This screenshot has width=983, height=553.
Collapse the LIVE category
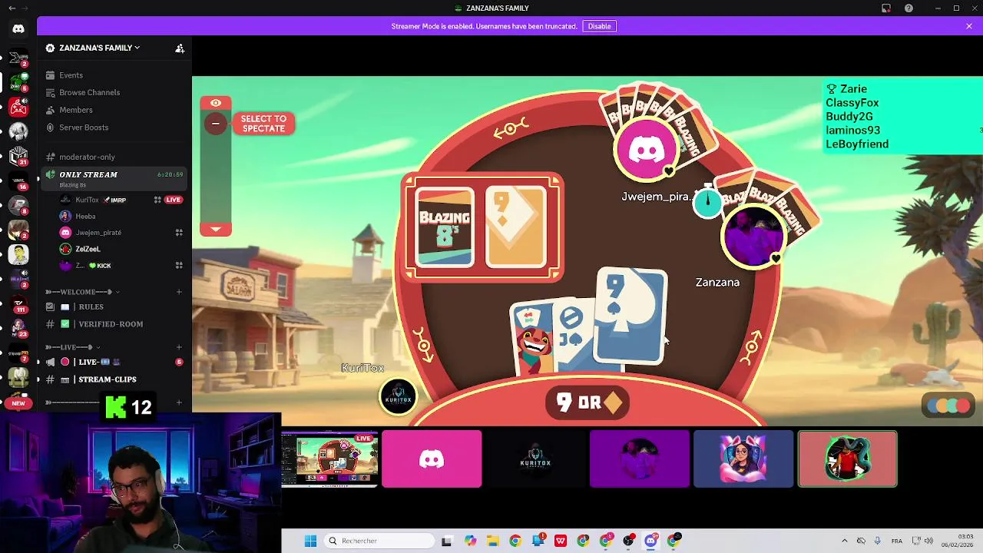71,347
